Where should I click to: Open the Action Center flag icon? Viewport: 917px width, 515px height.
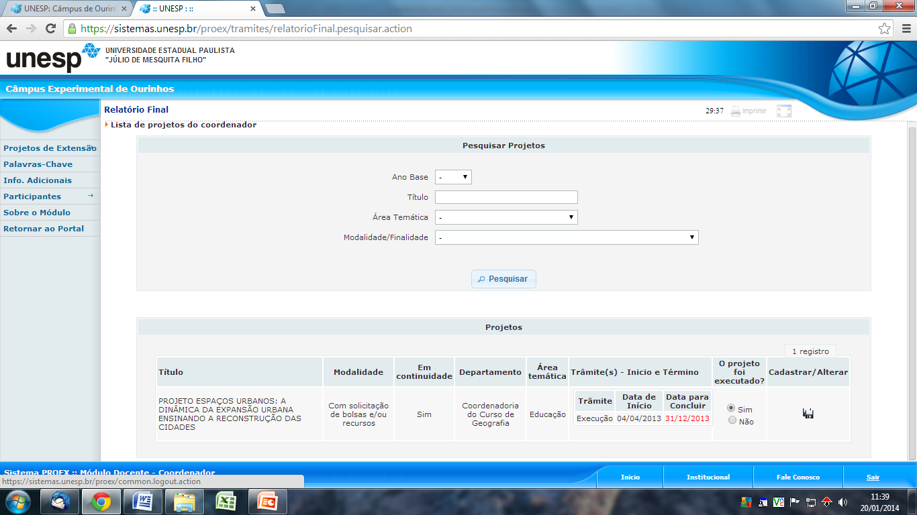pyautogui.click(x=795, y=502)
